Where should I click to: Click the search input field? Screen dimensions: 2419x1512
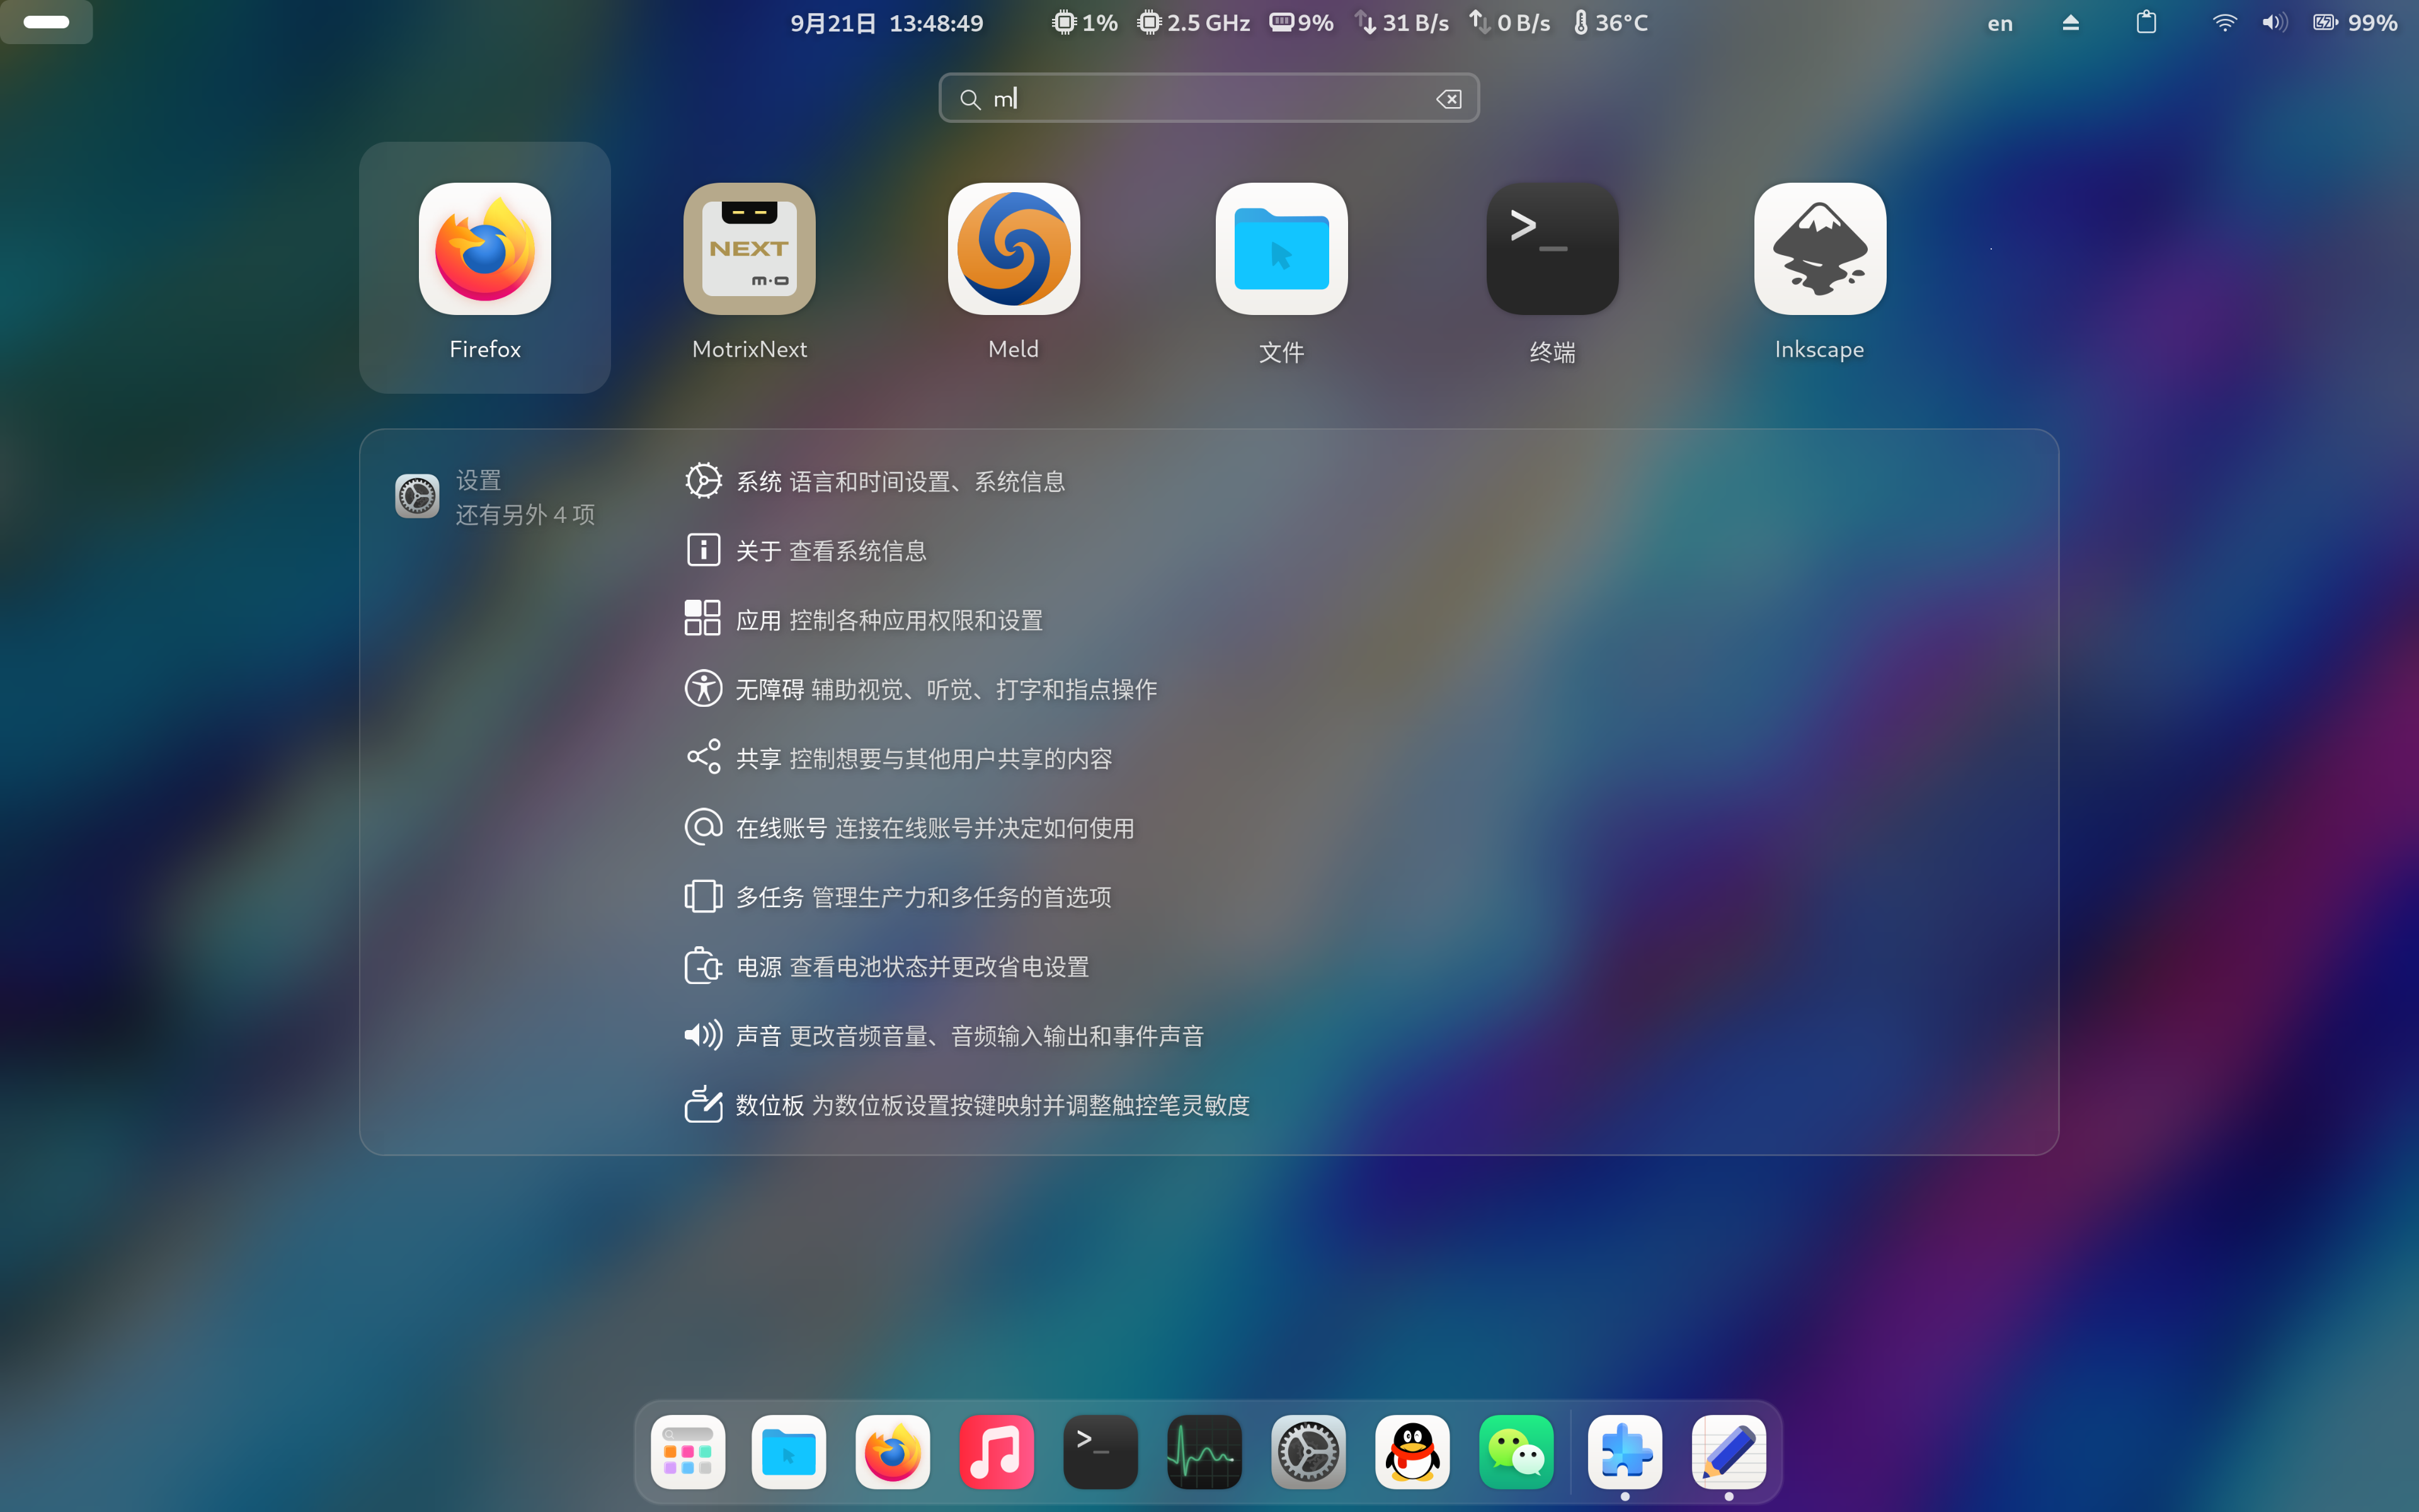1208,98
